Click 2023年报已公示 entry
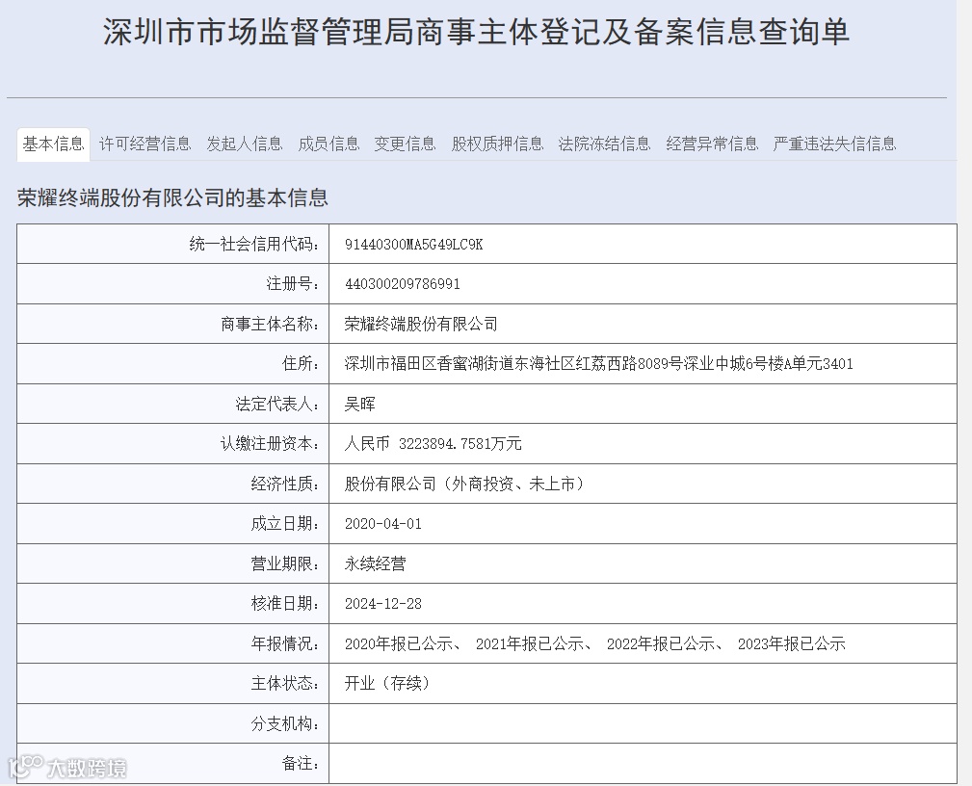Screen dimensions: 972x786 (x=792, y=644)
